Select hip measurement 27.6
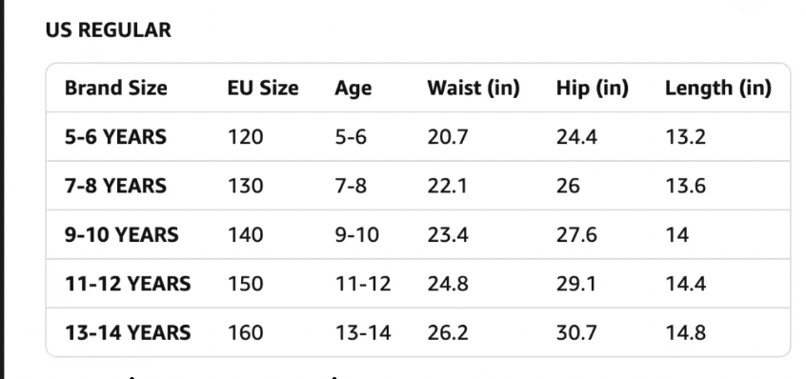This screenshot has width=806, height=379. click(576, 235)
